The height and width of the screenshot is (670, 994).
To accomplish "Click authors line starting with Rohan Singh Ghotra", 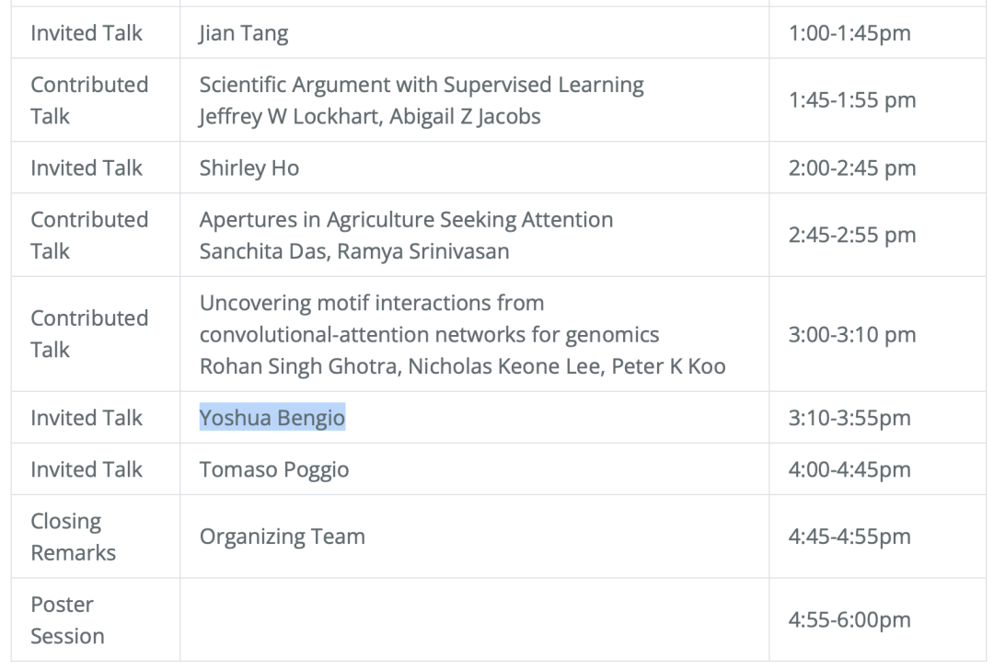I will [462, 366].
